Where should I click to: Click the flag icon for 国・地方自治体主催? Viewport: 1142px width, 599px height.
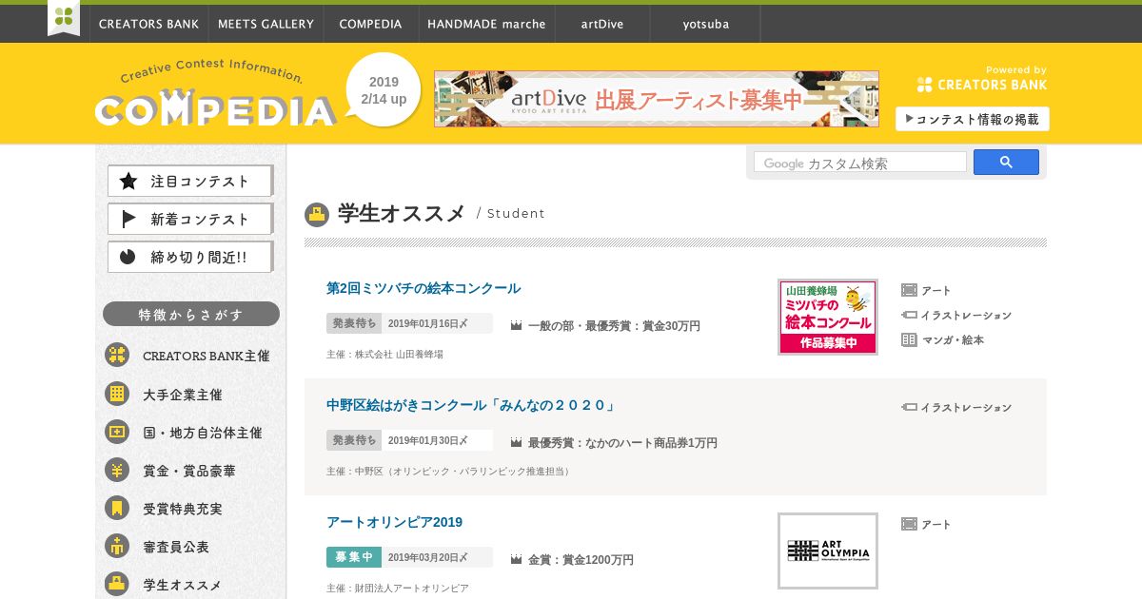coord(117,432)
